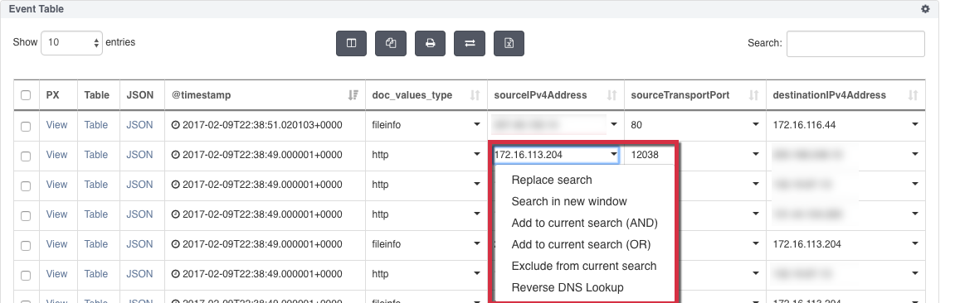Open Table link in source 172.16.113.204 row

point(96,155)
